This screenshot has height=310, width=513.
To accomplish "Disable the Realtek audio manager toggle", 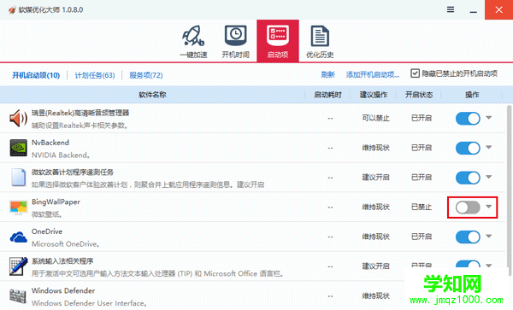I will (468, 118).
